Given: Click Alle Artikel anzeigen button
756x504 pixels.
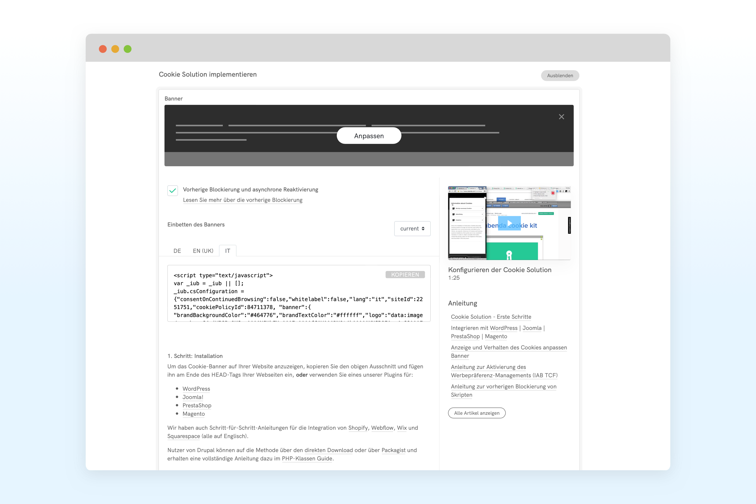Looking at the screenshot, I should tap(476, 413).
